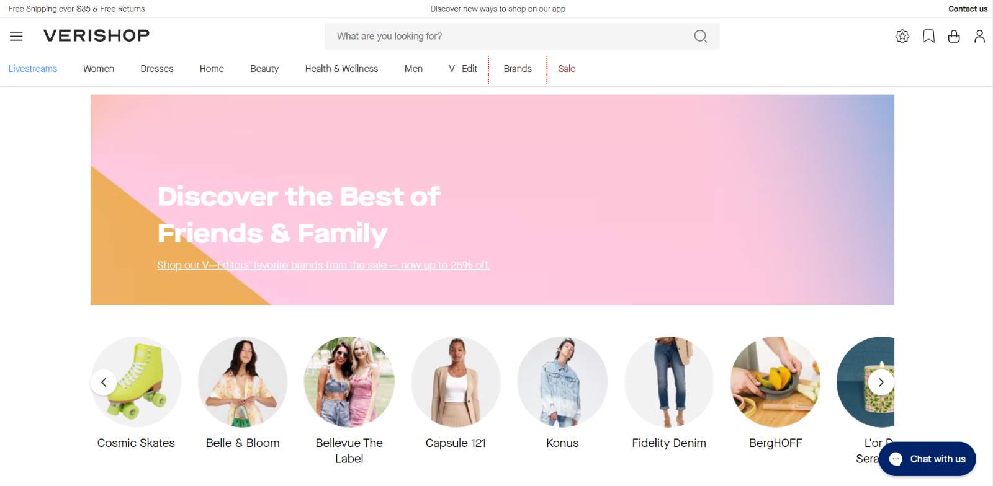Show next brands with right arrow
This screenshot has height=486, width=993.
[881, 382]
